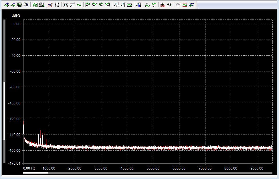Click the horizontal scrollbar thumb below graph
The image size is (279, 179).
(x=35, y=173)
